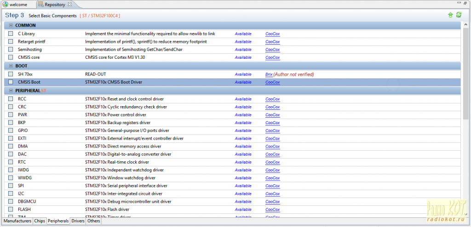This screenshot has width=471, height=227.
Task: Close the Repository tab with its X icon
Action: click(70, 4)
